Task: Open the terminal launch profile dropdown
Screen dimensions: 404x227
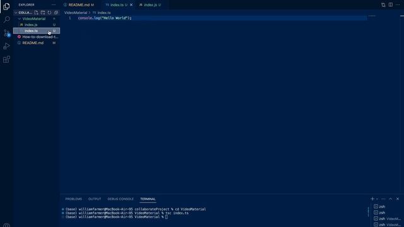Action: click(377, 199)
